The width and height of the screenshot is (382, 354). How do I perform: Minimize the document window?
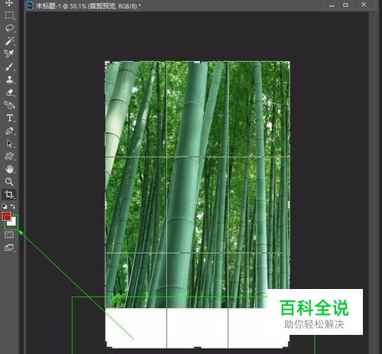pos(332,5)
